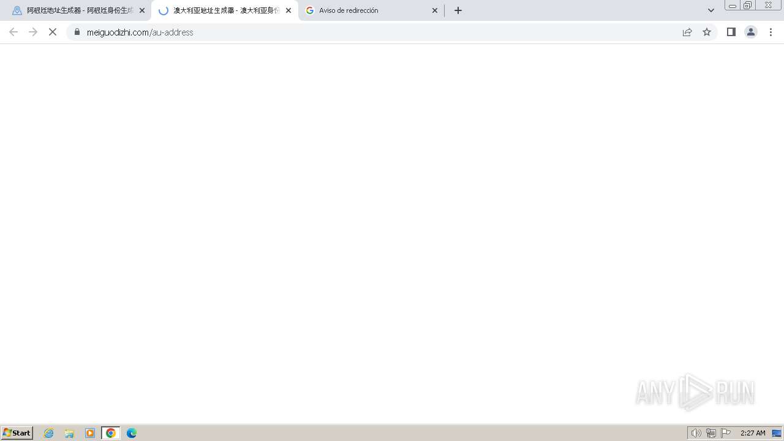Open the media player taskbar icon
The height and width of the screenshot is (441, 784).
[x=90, y=433]
